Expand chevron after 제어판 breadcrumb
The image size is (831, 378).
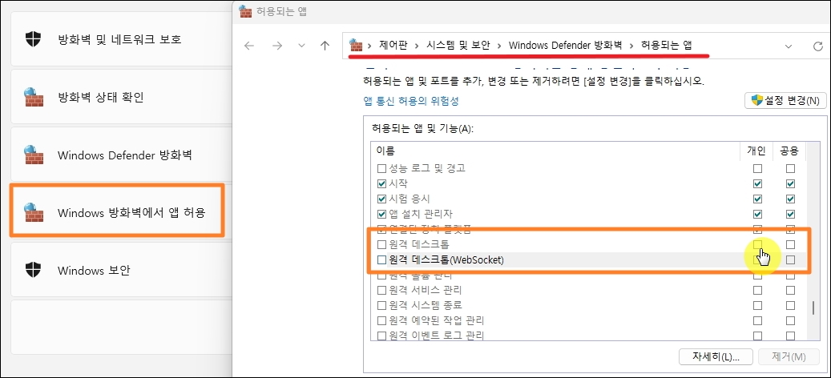[417, 46]
